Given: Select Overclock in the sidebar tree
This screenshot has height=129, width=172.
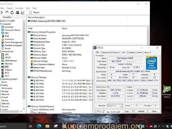Looking at the screenshot, I should click(x=9, y=39).
